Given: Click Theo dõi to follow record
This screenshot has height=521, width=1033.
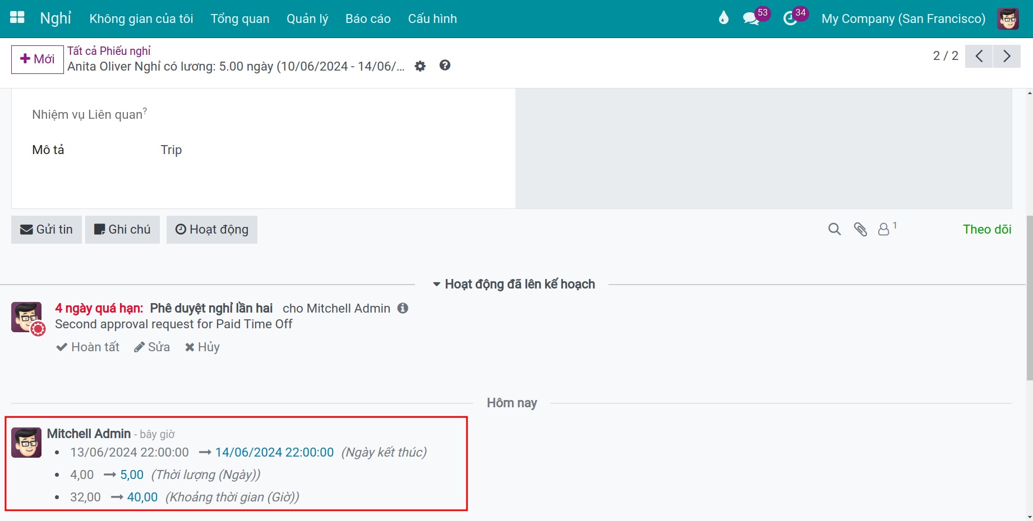Looking at the screenshot, I should 987,229.
